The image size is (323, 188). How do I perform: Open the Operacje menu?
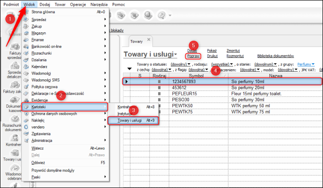78,4
